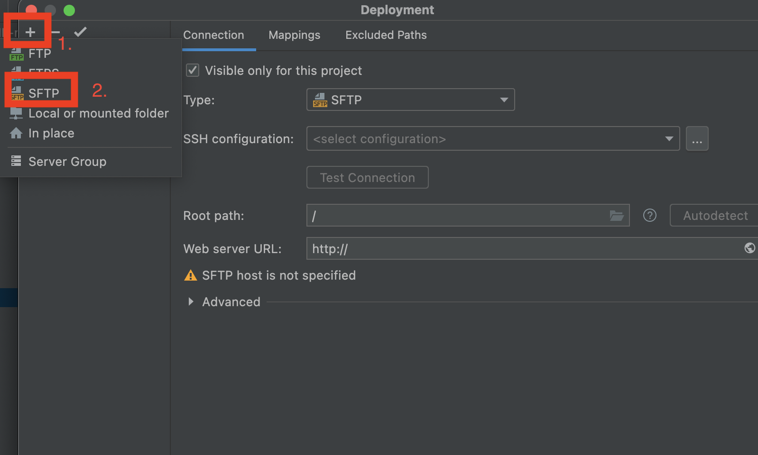Click the green window zoom button

pyautogui.click(x=69, y=10)
